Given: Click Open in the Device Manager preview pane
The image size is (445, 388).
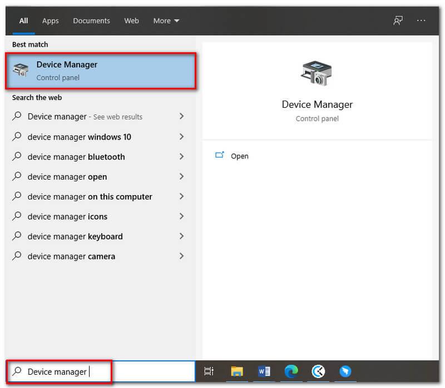Looking at the screenshot, I should (239, 156).
